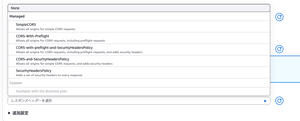Collapse the list with the blue dropdown arrow
Screen dimensions: 300x121
point(265,101)
